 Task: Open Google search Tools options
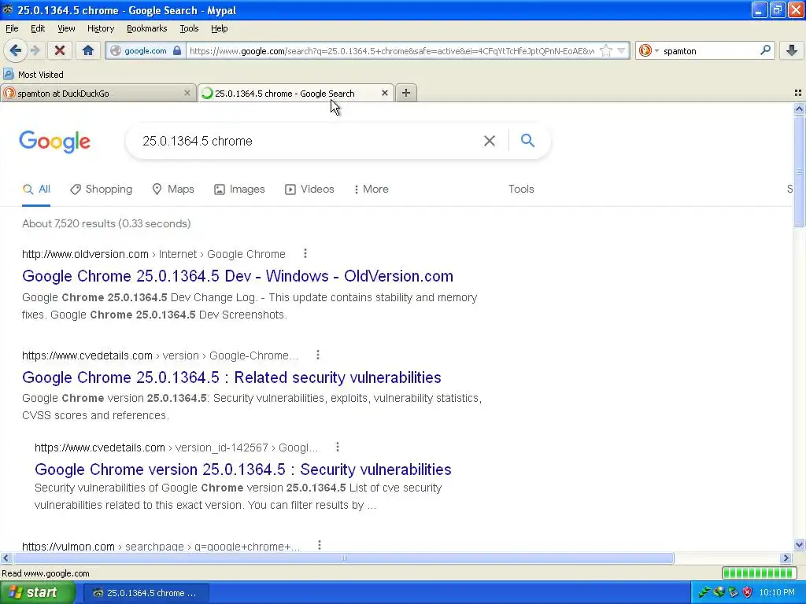click(521, 189)
